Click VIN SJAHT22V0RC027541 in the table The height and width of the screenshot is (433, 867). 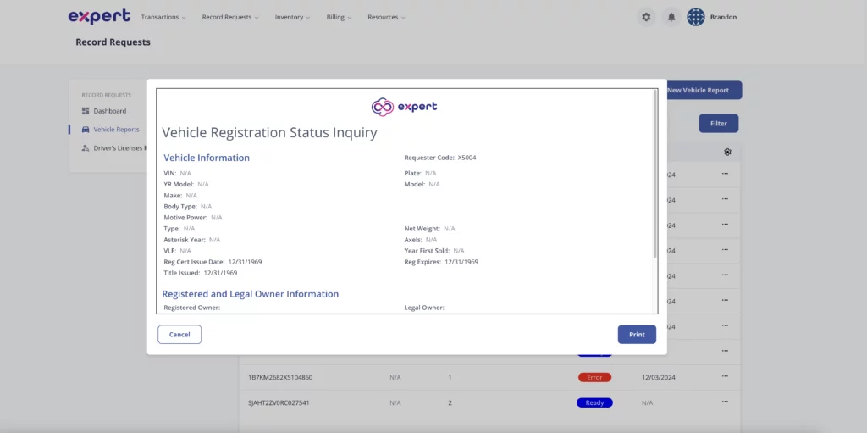279,403
